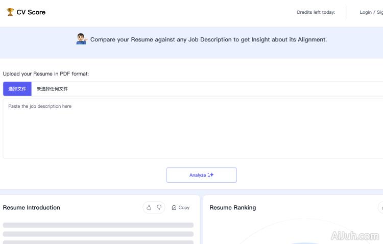Open the CV Score home link
This screenshot has width=383, height=244.
pos(31,12)
